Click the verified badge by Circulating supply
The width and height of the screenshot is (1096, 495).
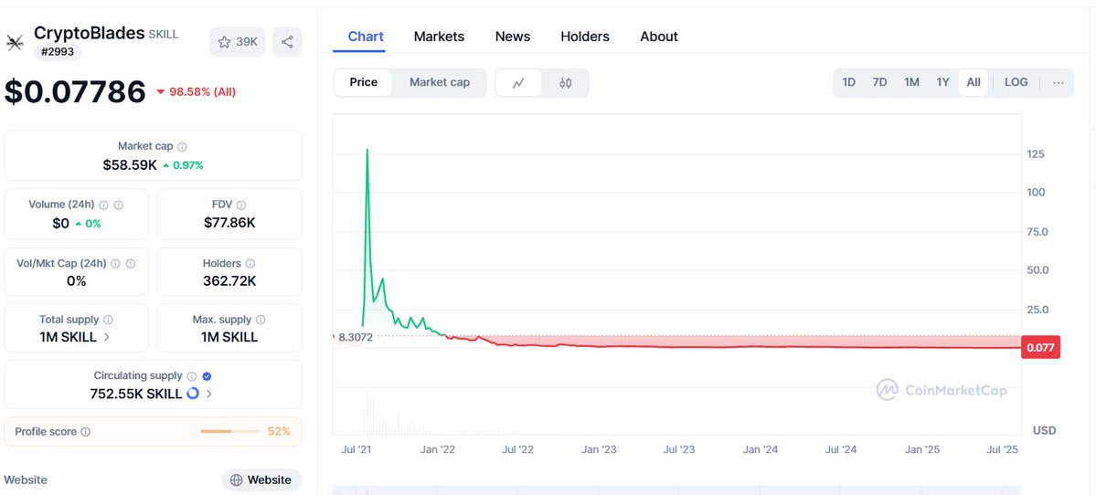click(x=207, y=375)
